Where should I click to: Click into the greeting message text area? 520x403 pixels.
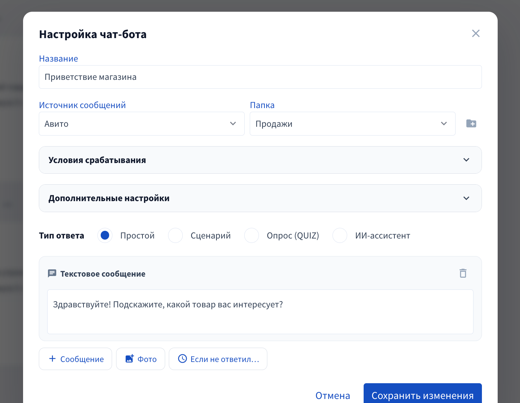click(260, 312)
